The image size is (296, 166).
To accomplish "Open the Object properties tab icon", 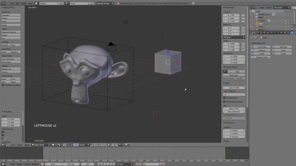I will 268,33.
